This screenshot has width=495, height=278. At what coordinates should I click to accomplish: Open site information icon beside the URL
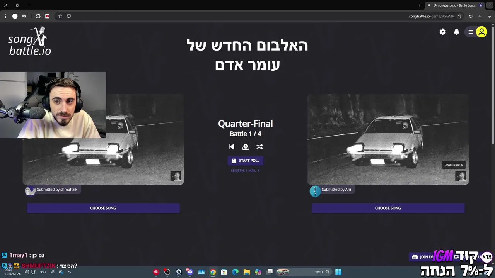pos(460,16)
